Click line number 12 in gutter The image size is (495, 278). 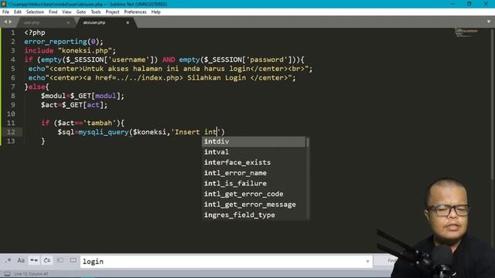(x=11, y=132)
